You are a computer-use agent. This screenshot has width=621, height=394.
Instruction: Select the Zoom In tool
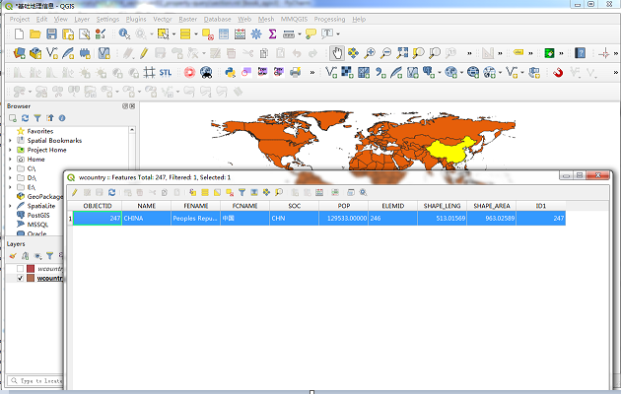(x=370, y=53)
